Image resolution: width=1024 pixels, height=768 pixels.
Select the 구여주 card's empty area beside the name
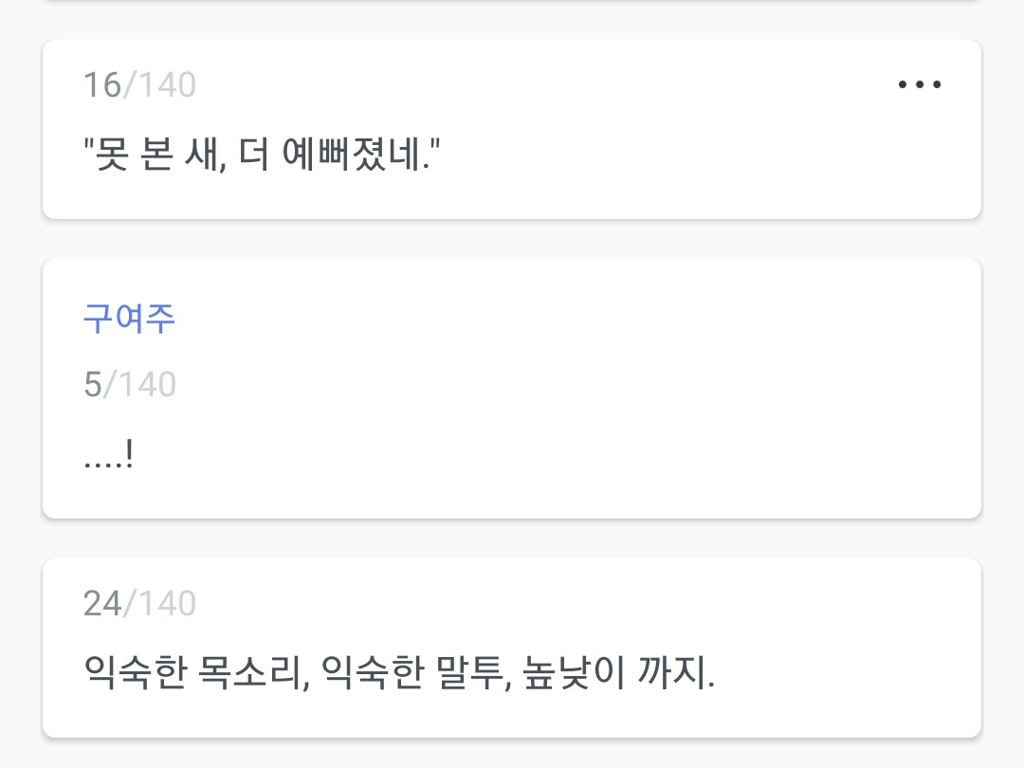569,319
